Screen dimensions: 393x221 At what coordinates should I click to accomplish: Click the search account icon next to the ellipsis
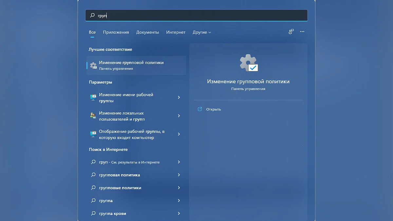click(x=291, y=32)
